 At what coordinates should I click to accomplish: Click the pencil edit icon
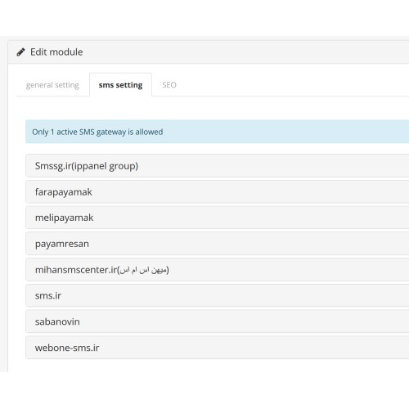tap(20, 52)
